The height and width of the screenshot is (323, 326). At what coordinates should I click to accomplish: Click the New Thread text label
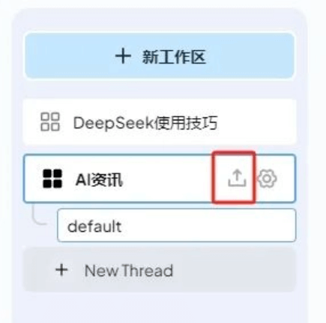click(129, 271)
